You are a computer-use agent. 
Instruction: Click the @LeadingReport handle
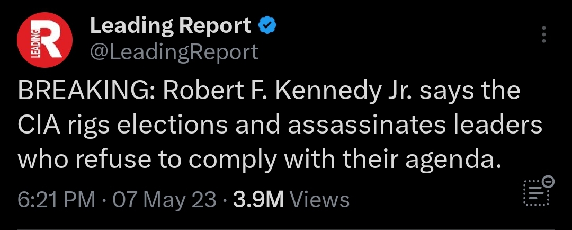tap(174, 52)
